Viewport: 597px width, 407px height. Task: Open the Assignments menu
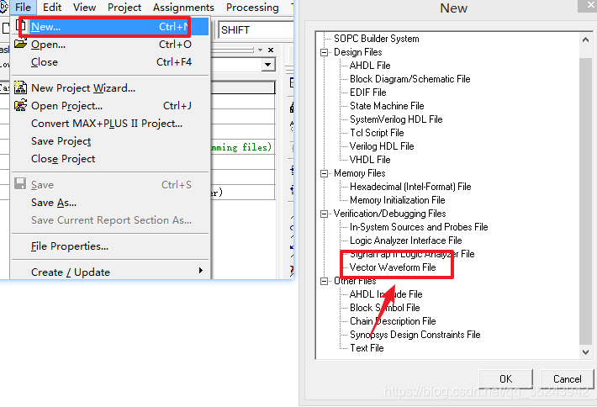pyautogui.click(x=183, y=8)
